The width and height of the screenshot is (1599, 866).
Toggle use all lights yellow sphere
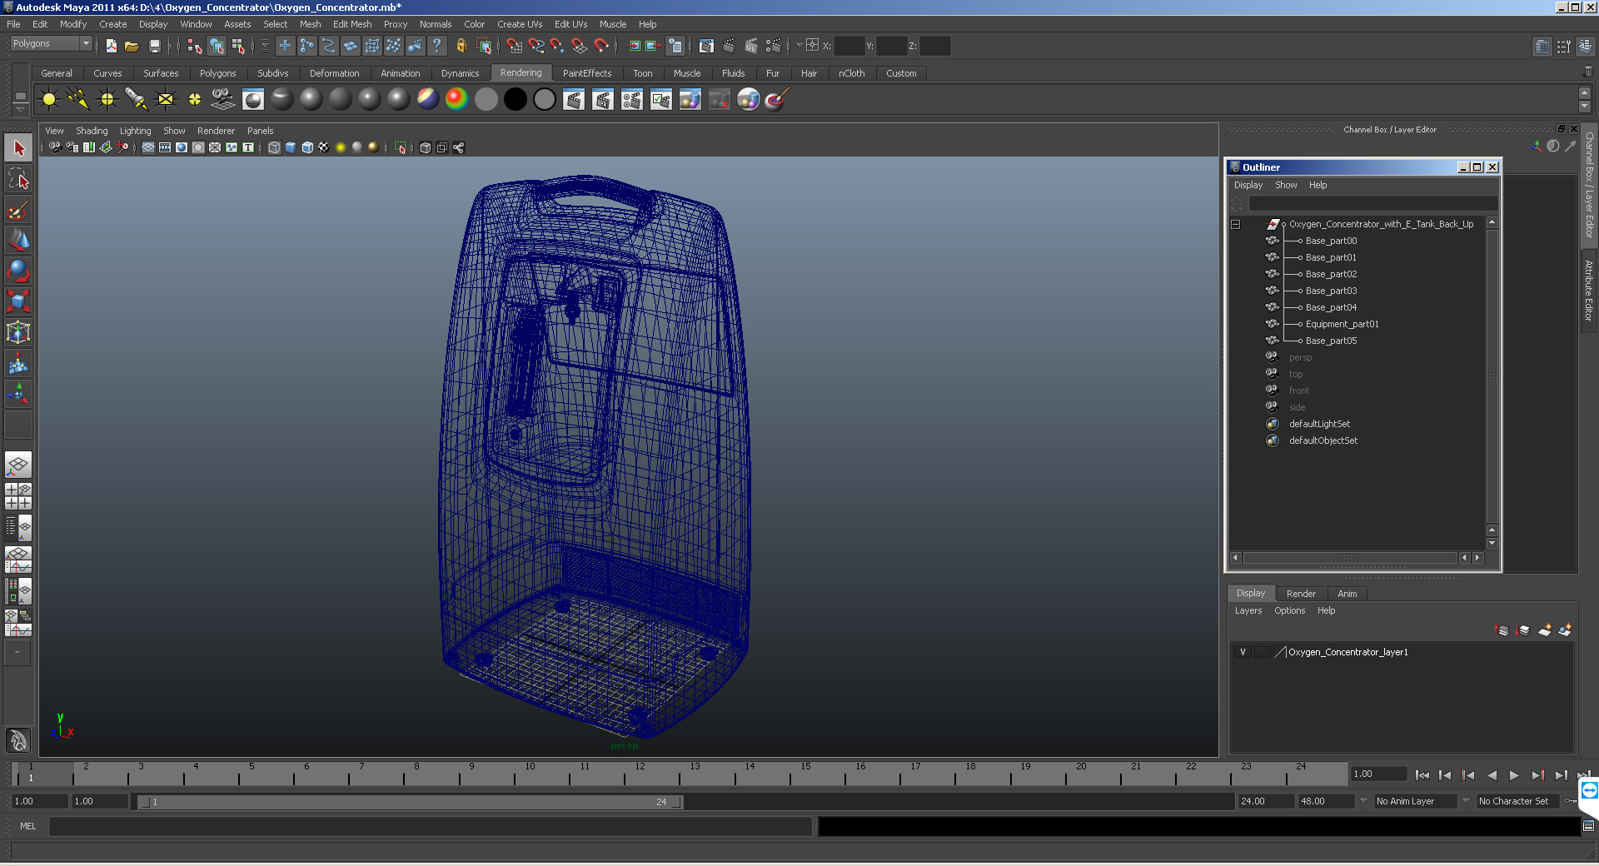(x=341, y=147)
